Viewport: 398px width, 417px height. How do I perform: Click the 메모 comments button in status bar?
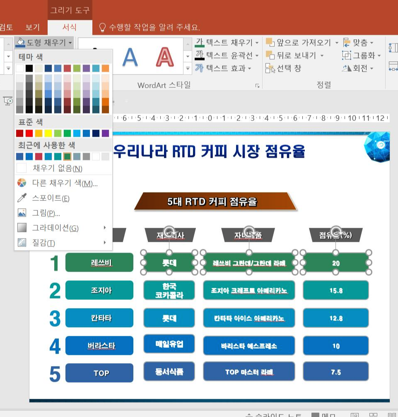323,415
